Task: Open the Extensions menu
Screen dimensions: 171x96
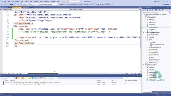Action: [46, 1]
